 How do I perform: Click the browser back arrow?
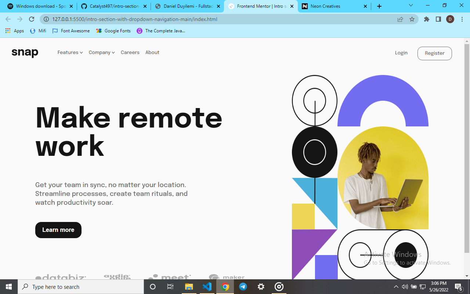tap(8, 19)
